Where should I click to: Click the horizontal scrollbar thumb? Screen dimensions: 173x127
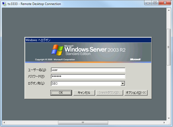click(83, 123)
